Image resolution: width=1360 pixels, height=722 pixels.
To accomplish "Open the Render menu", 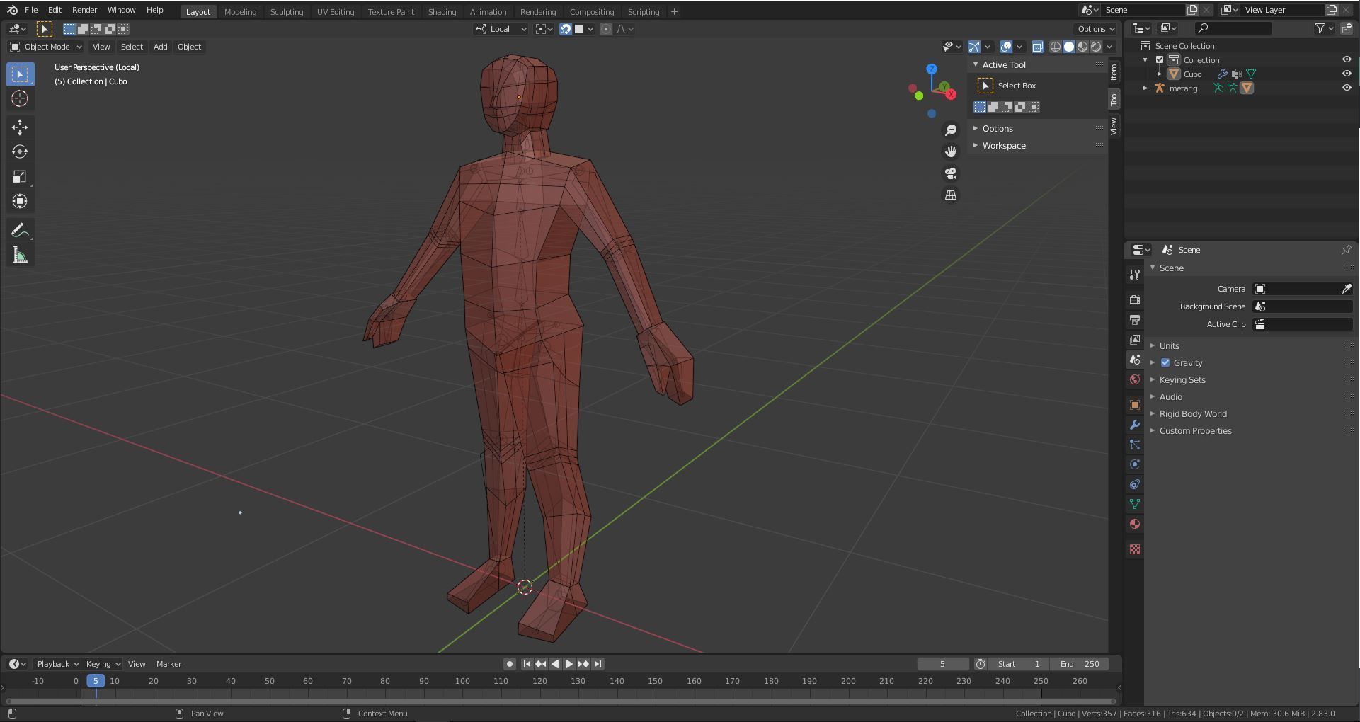I will [84, 10].
